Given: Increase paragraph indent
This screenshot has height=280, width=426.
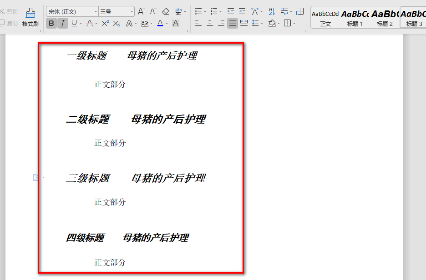Looking at the screenshot, I should point(242,11).
